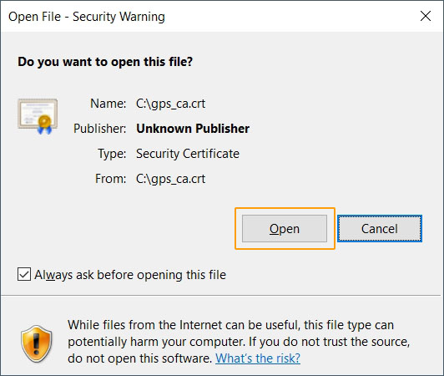Click the 'Name:' field label
Image resolution: width=444 pixels, height=376 pixels.
(108, 104)
